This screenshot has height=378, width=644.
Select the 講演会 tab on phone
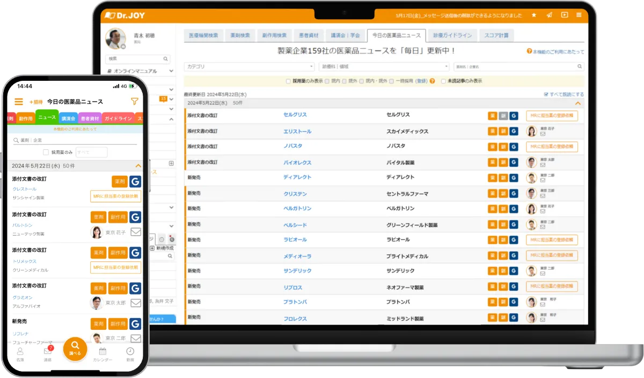click(x=68, y=119)
